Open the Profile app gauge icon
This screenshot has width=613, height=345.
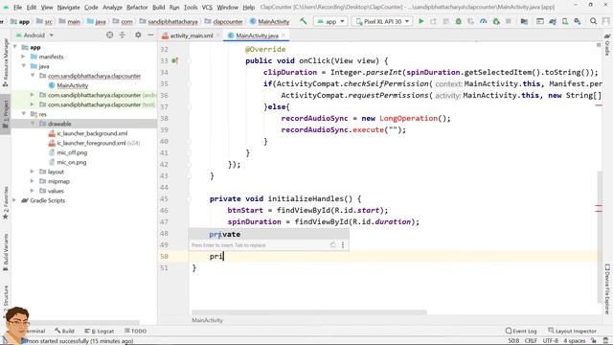coord(484,21)
